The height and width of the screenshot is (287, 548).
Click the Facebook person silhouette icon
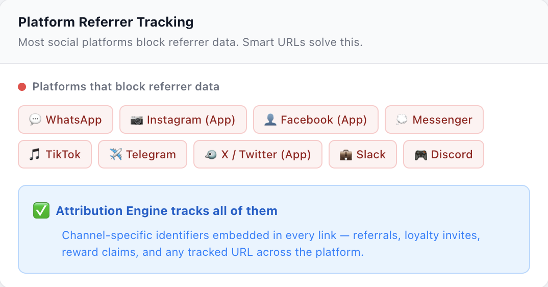(270, 120)
